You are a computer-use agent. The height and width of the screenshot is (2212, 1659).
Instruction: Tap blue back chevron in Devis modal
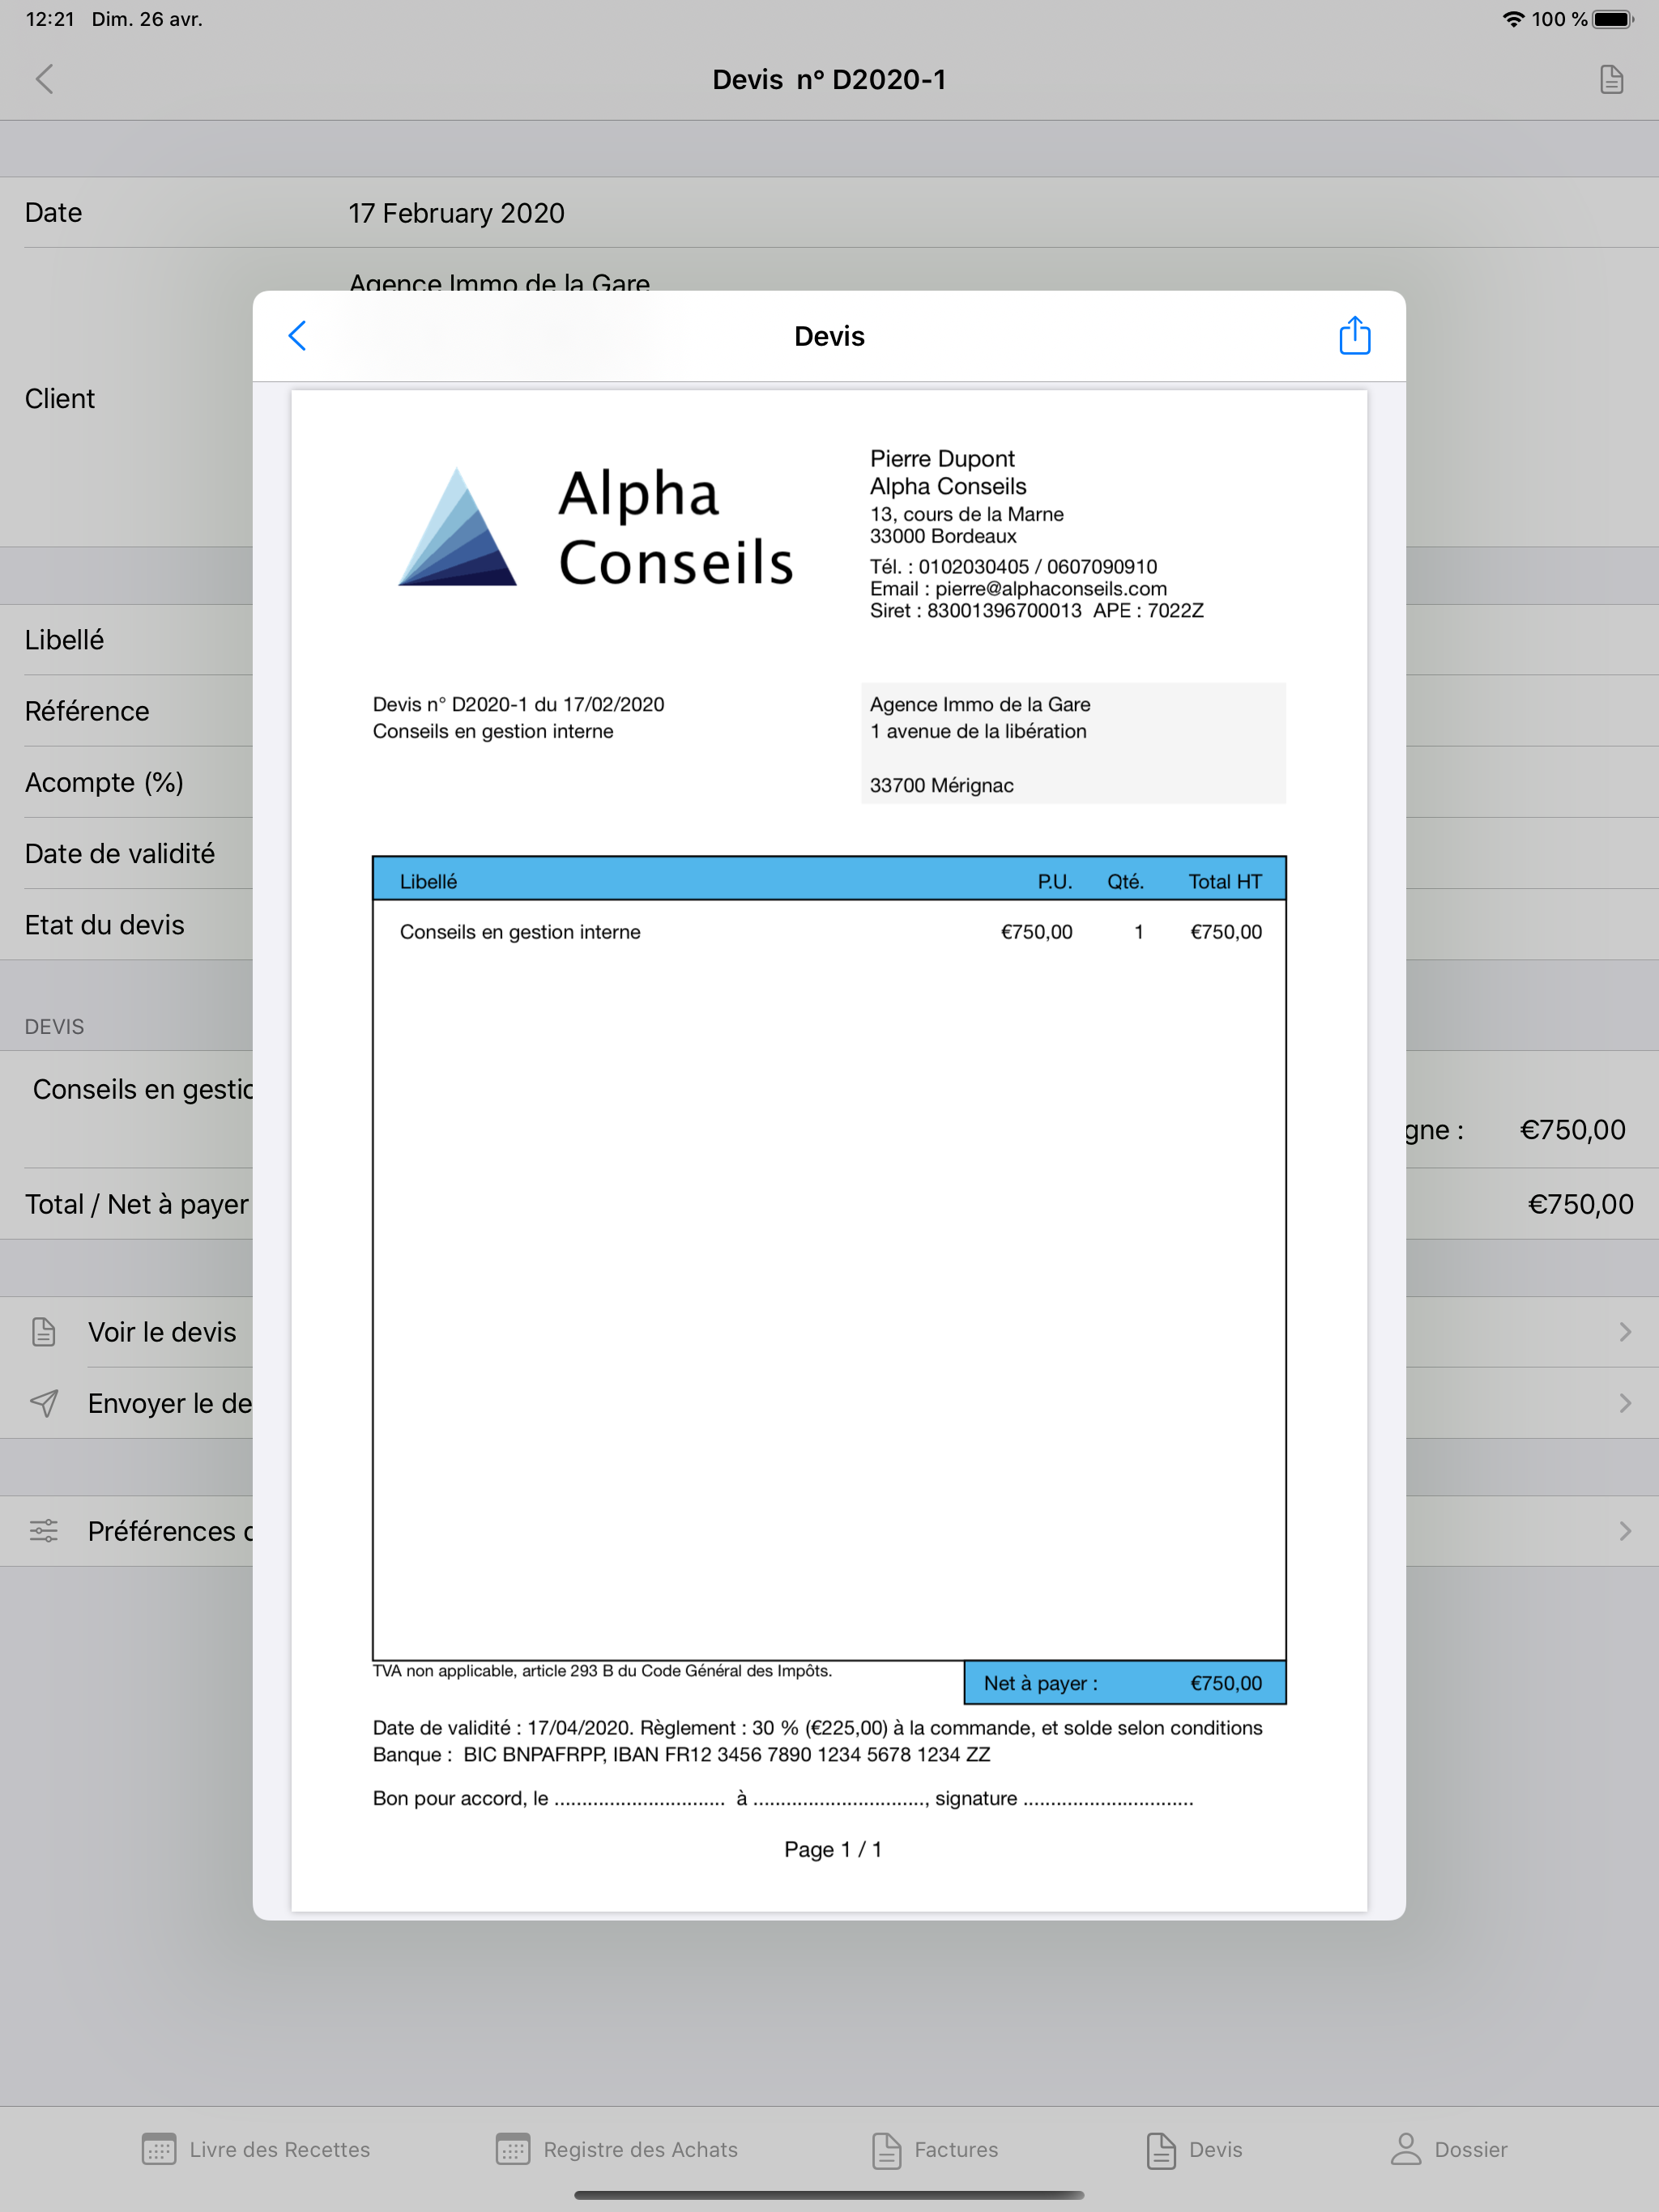[297, 336]
